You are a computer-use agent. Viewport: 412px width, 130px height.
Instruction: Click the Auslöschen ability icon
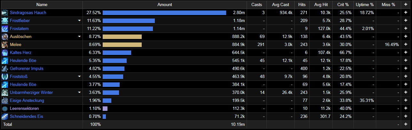pyautogui.click(x=4, y=37)
